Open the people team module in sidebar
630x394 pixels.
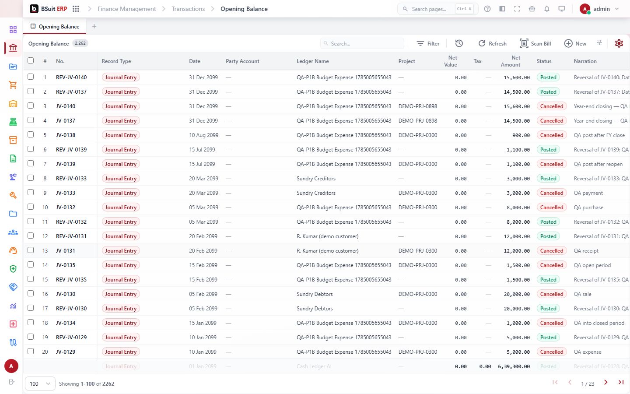(x=13, y=232)
